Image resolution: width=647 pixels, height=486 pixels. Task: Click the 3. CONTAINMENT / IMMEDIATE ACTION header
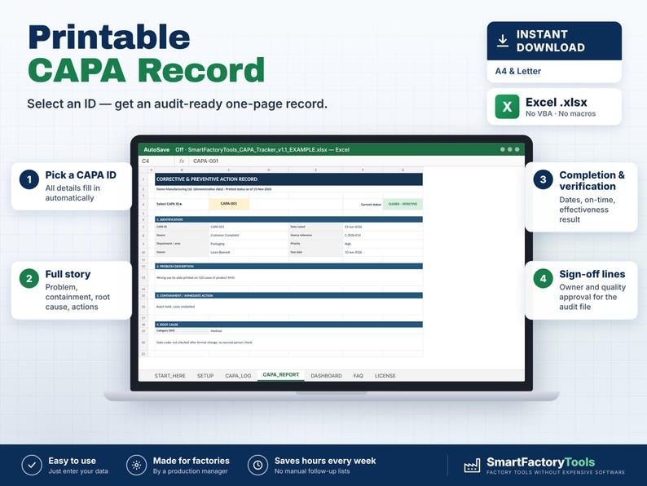pos(288,296)
